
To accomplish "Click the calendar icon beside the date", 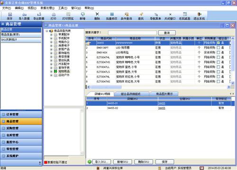I will [x=202, y=168].
